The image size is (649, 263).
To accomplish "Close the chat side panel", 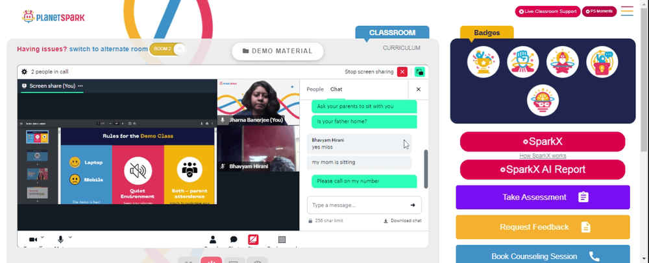I will tap(418, 89).
